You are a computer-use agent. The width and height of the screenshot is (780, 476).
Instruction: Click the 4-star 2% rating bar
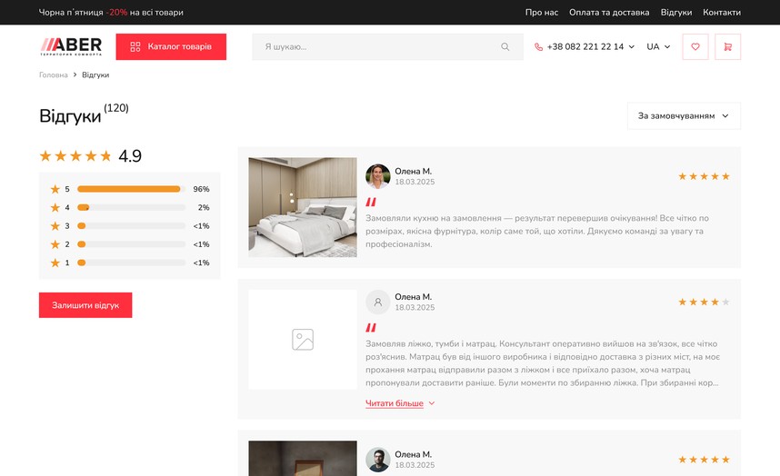[x=131, y=207]
